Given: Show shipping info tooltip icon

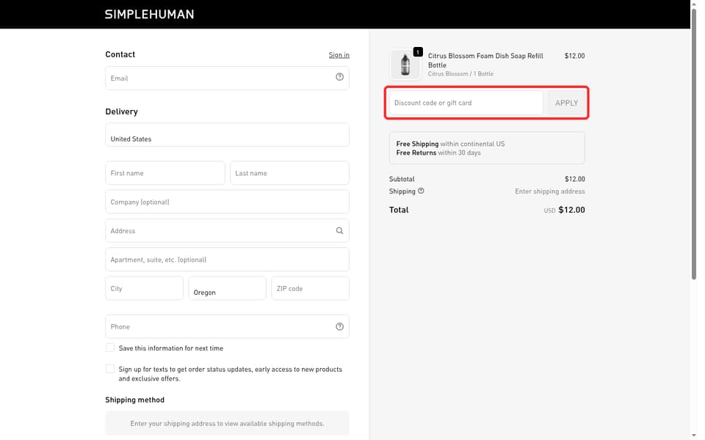Looking at the screenshot, I should click(421, 191).
